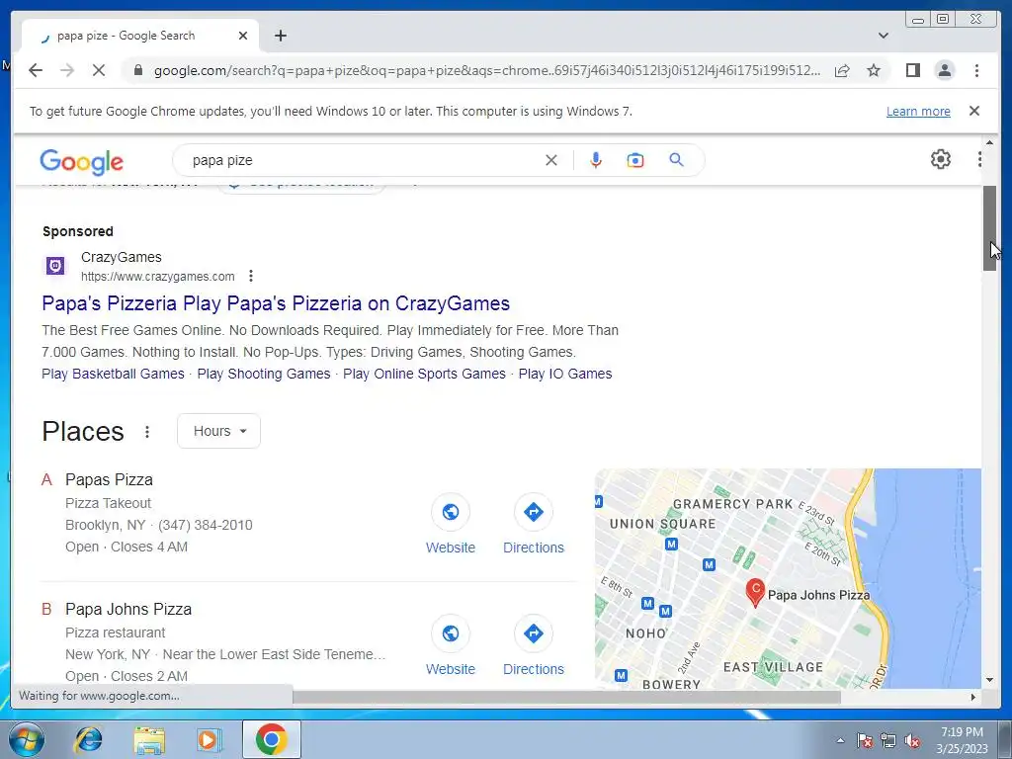This screenshot has height=759, width=1012.
Task: Open the Chrome profile menu
Action: click(x=944, y=70)
